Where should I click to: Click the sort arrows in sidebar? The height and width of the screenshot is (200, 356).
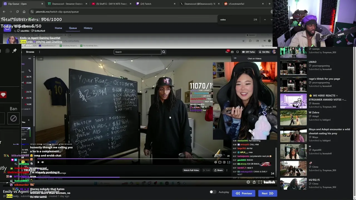29,71
